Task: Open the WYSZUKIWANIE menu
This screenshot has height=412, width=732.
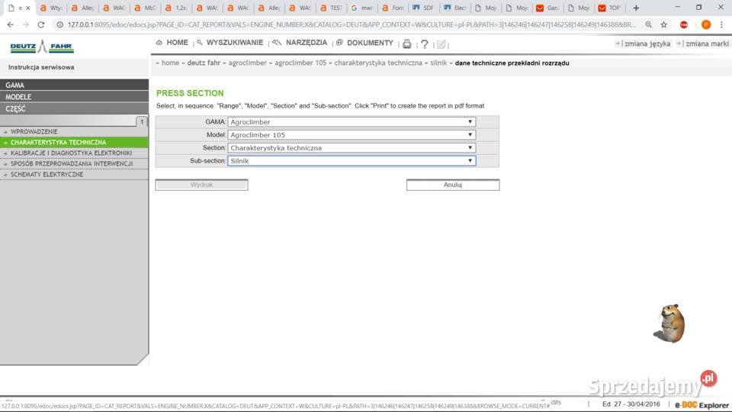Action: (233, 43)
